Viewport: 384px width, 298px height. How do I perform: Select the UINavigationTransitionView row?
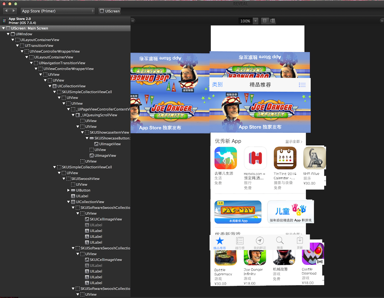(65, 63)
